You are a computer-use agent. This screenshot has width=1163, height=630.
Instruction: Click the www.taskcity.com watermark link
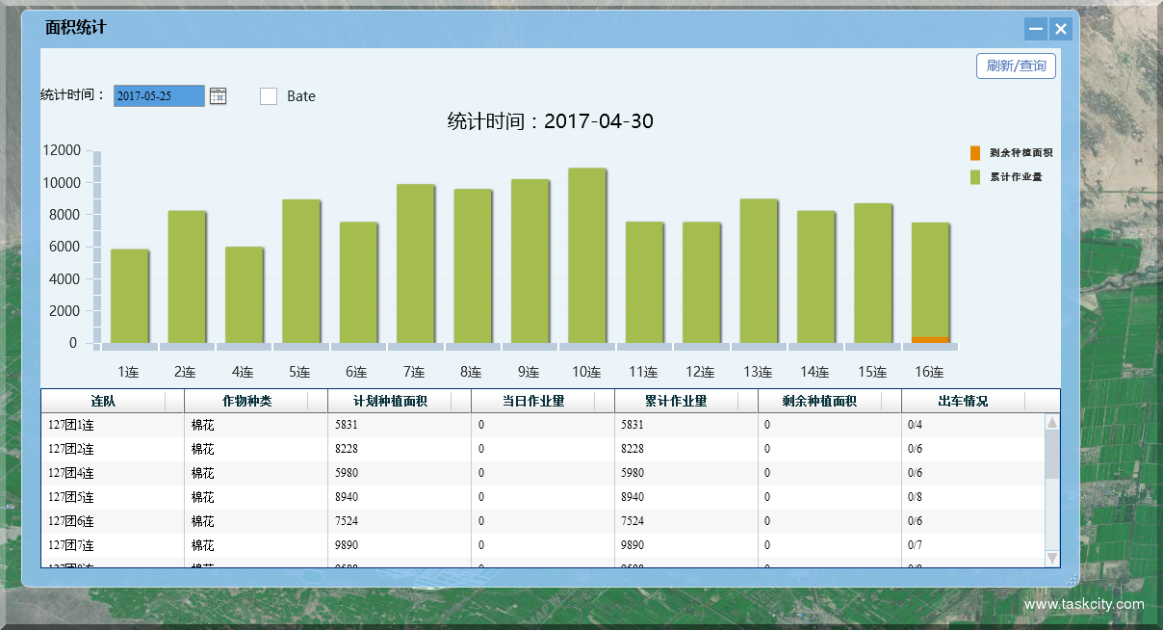1084,605
